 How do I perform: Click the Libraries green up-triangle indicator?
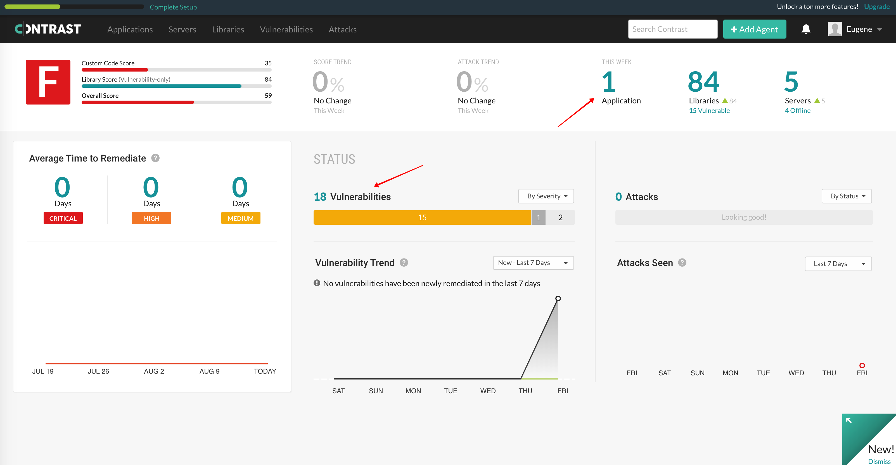[725, 101]
